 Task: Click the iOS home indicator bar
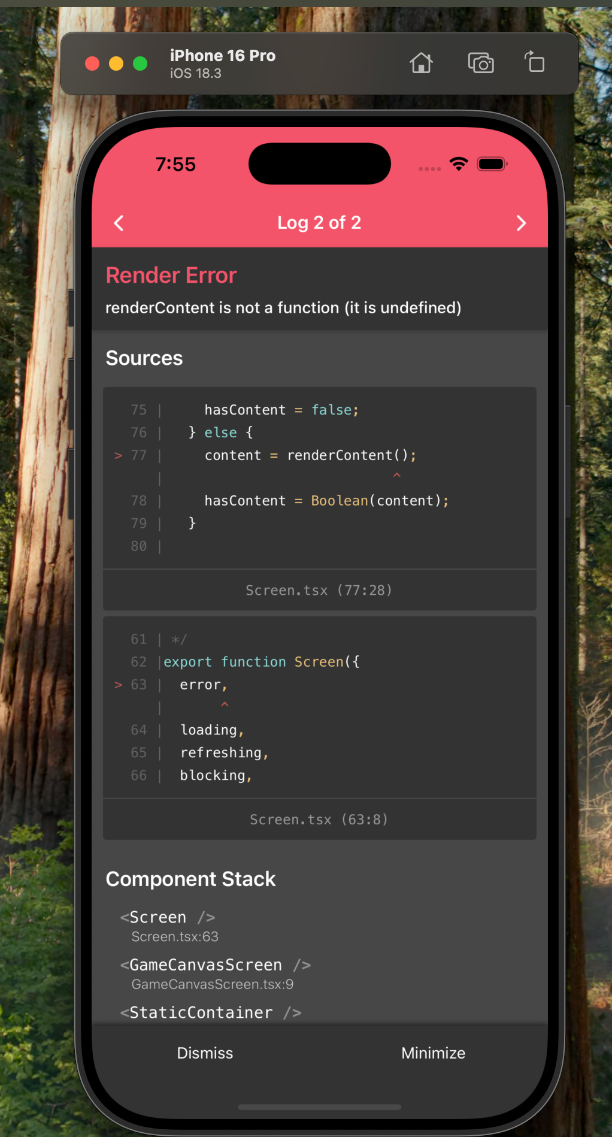319,1107
